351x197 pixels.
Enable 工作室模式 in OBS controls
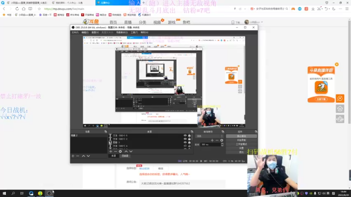pyautogui.click(x=241, y=144)
